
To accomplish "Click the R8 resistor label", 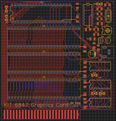I will [99, 16].
